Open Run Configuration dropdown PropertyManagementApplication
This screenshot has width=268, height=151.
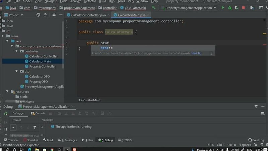(189, 8)
